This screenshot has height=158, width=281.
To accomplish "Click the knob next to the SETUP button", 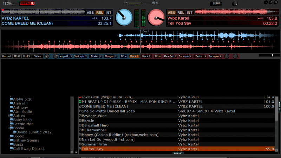I will (235, 4).
